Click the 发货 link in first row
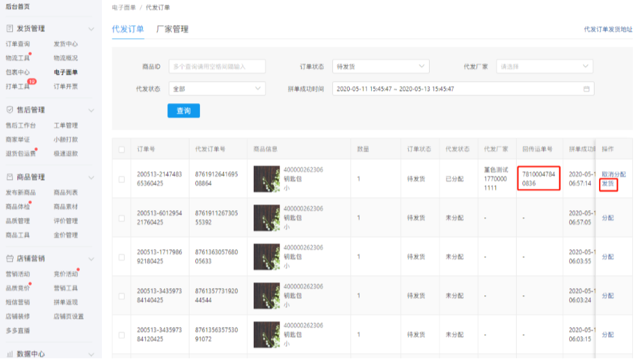 (x=607, y=184)
